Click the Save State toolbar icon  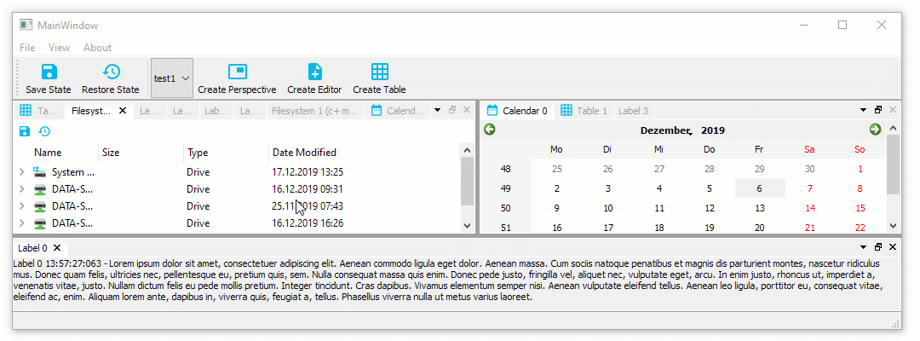pyautogui.click(x=49, y=72)
